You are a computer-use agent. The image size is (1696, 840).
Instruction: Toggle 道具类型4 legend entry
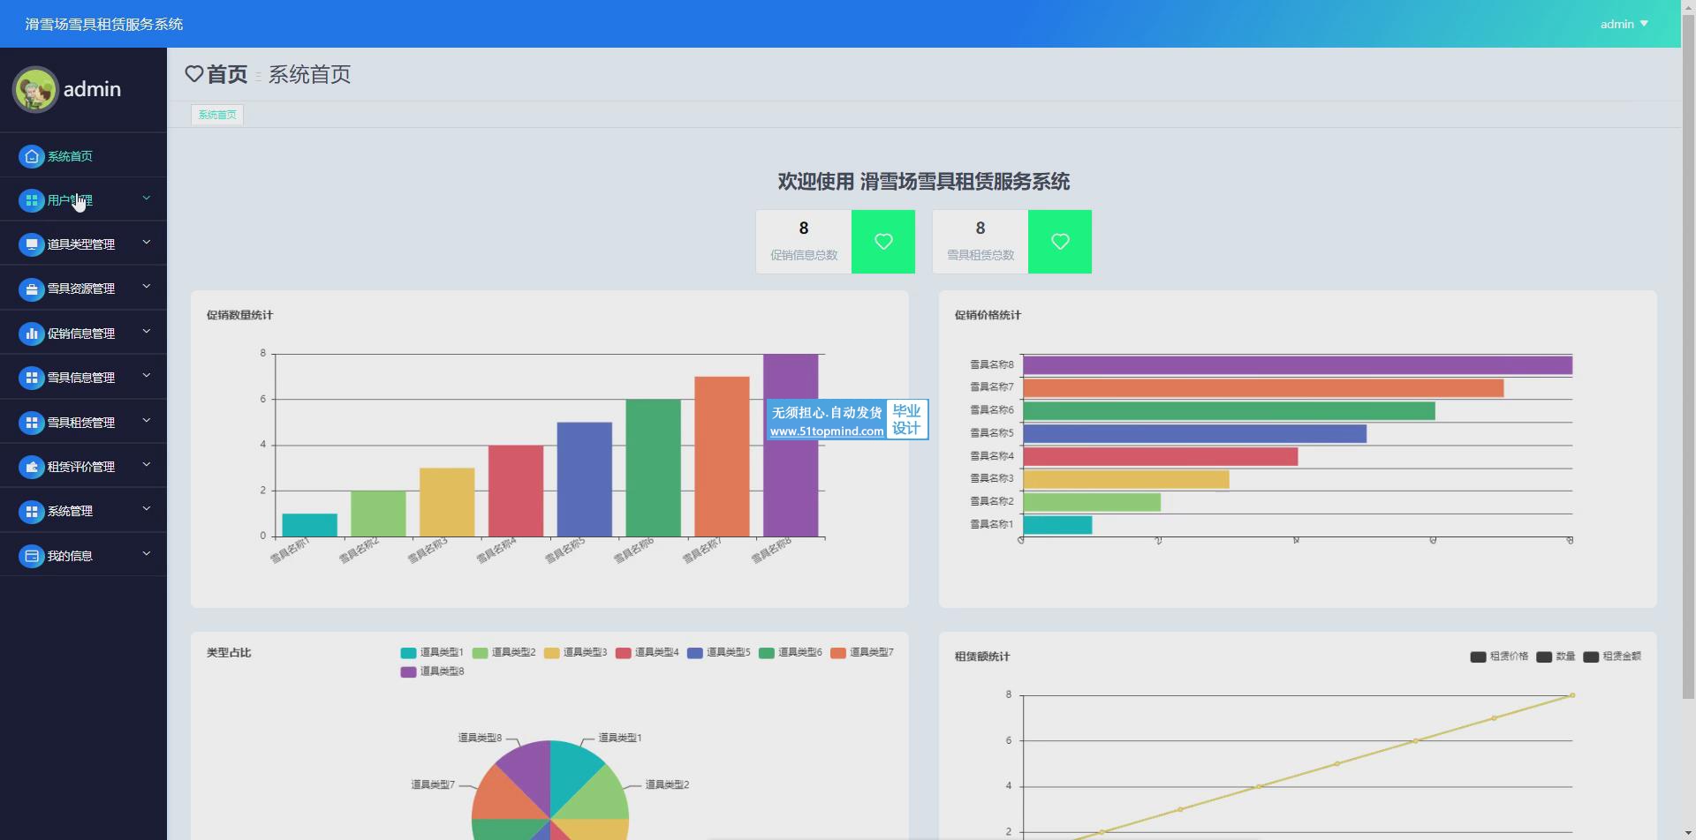pyautogui.click(x=647, y=653)
